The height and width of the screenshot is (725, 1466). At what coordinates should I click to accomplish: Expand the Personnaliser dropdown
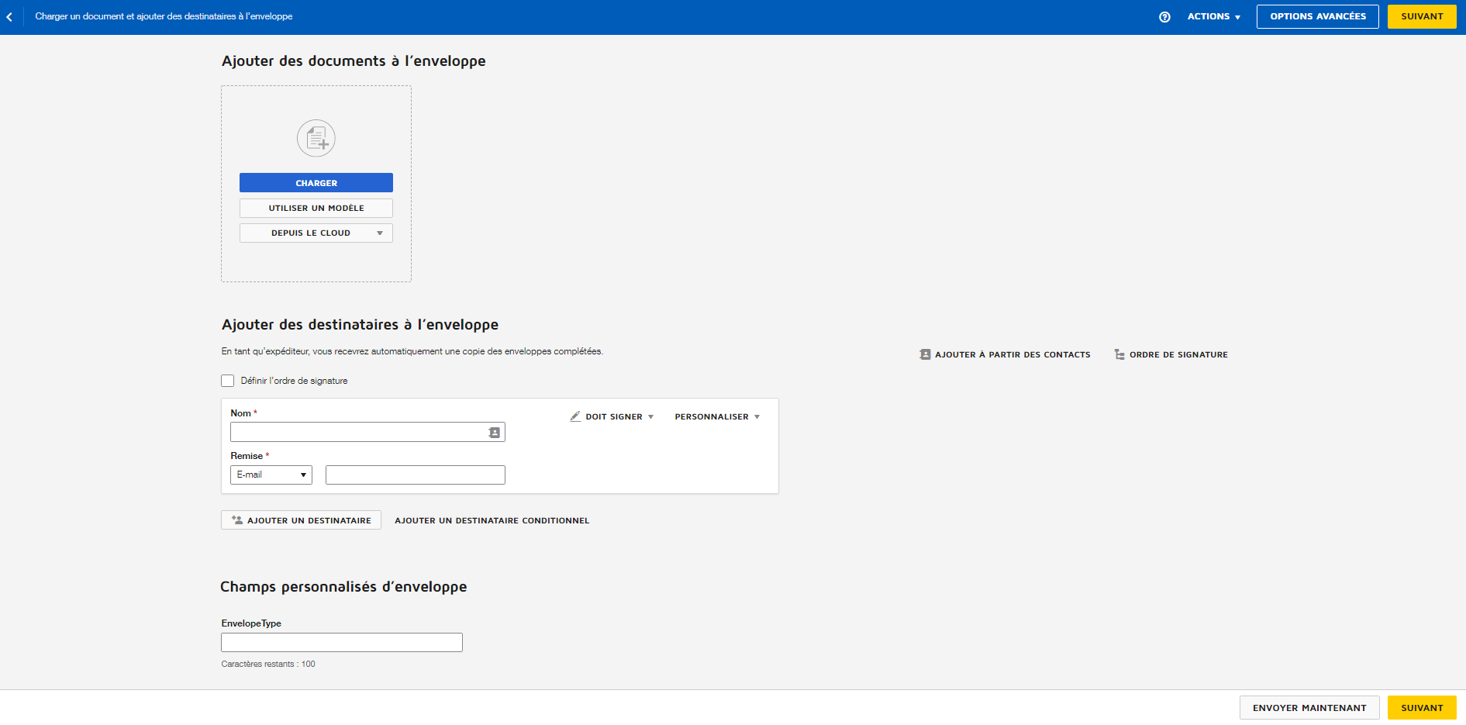(x=717, y=416)
